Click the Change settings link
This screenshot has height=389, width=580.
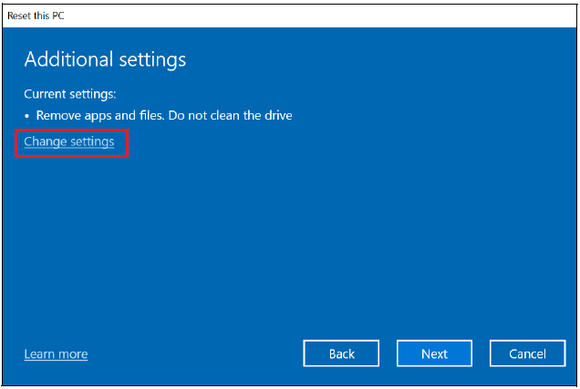69,142
